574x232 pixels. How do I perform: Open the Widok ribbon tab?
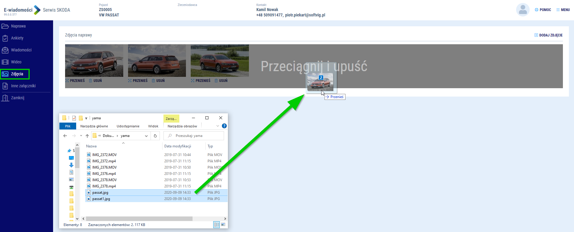coord(153,126)
